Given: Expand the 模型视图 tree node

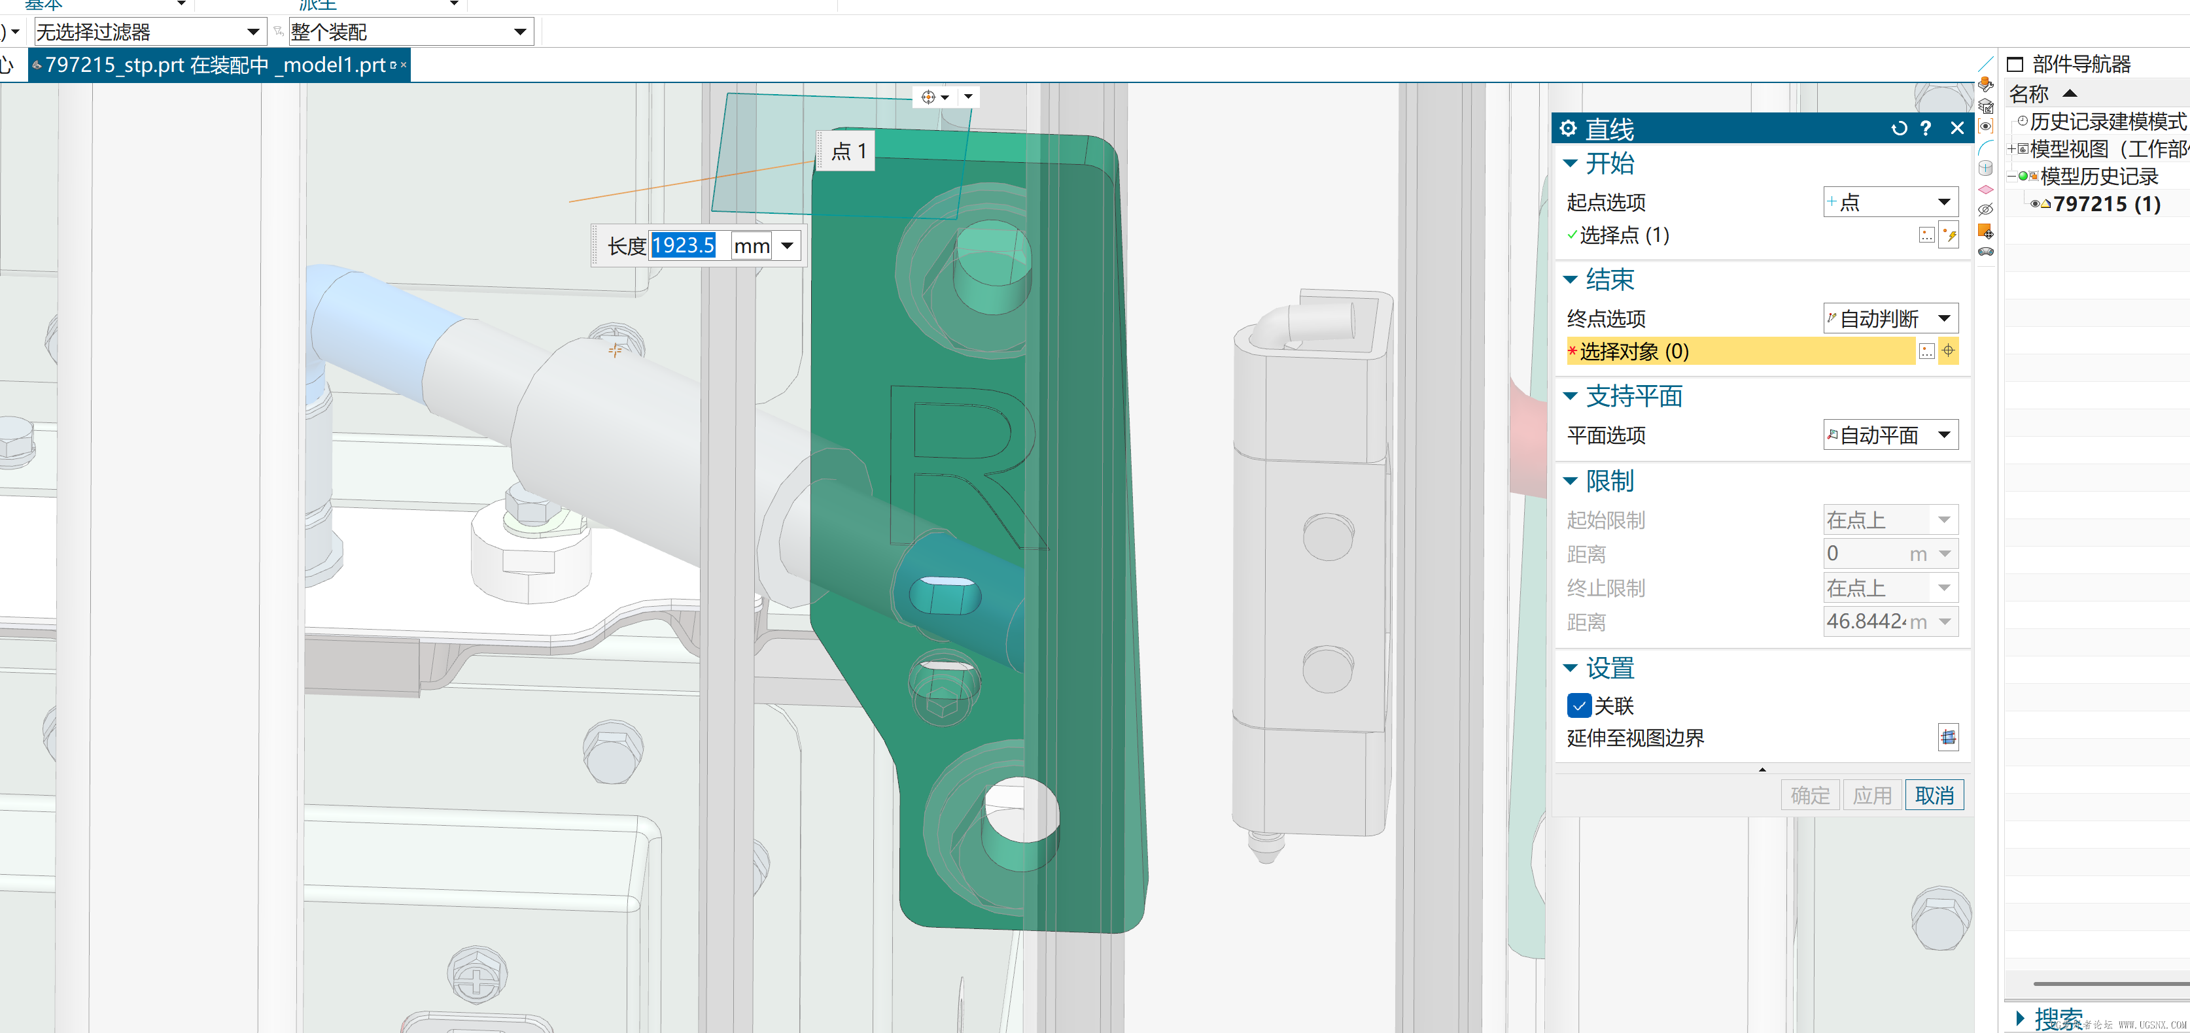Looking at the screenshot, I should click(x=2011, y=148).
